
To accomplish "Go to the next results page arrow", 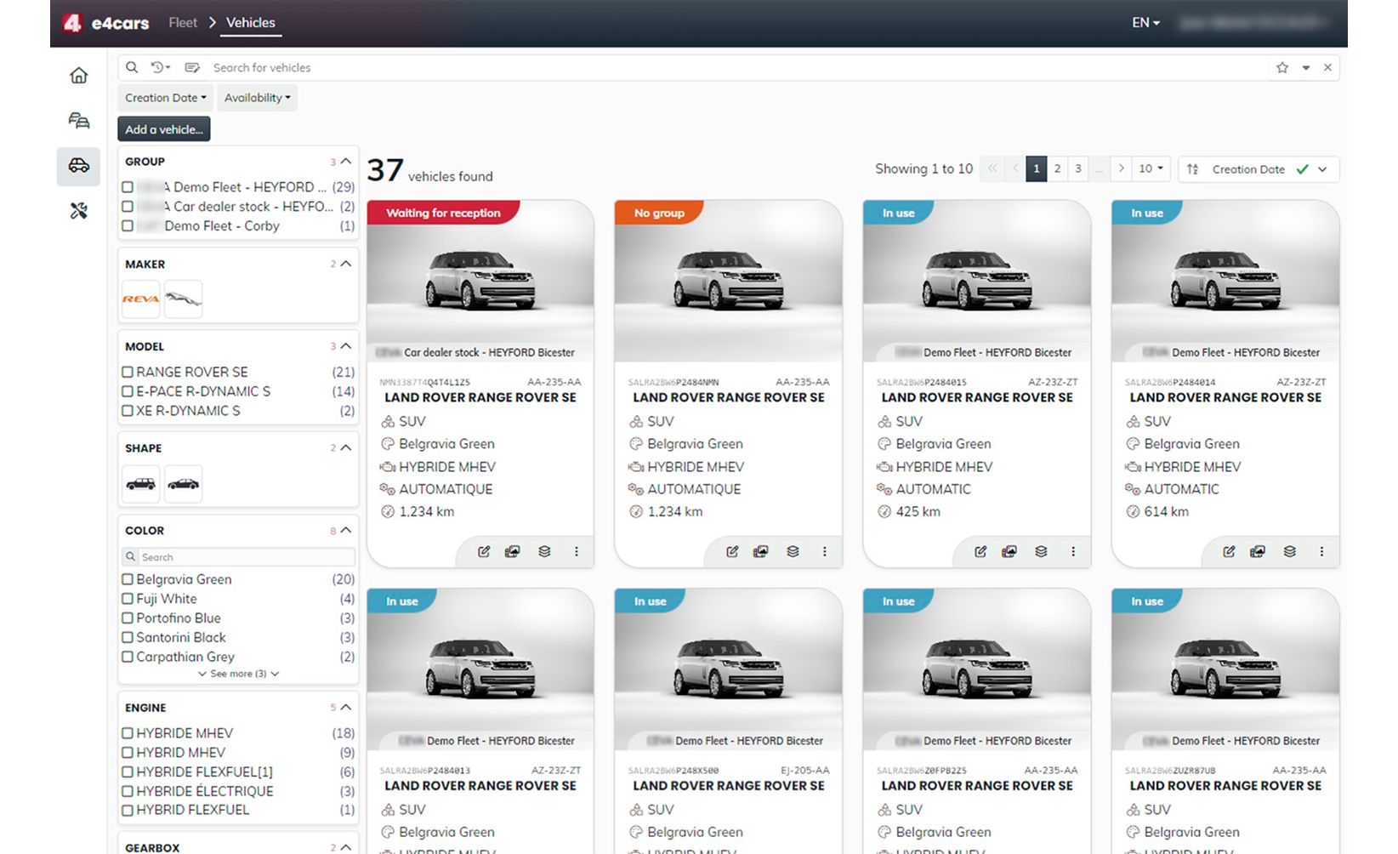I will 1122,168.
